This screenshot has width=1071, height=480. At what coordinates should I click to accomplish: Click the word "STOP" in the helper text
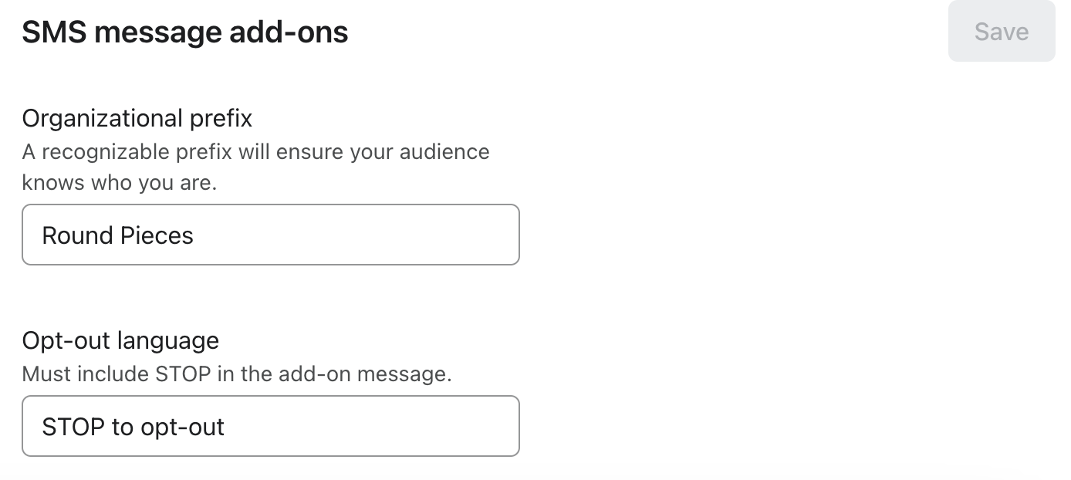point(183,374)
